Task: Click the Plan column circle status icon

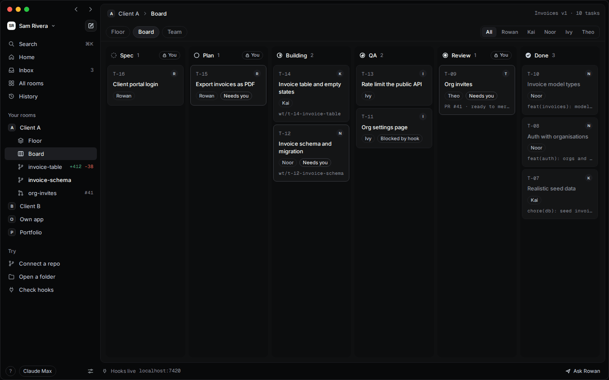Action: (x=197, y=55)
